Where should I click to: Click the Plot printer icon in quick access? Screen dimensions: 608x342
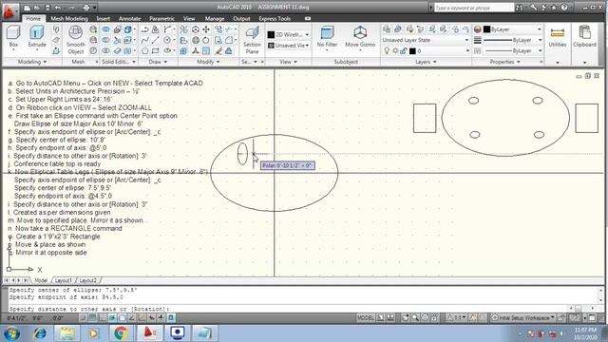tap(86, 8)
